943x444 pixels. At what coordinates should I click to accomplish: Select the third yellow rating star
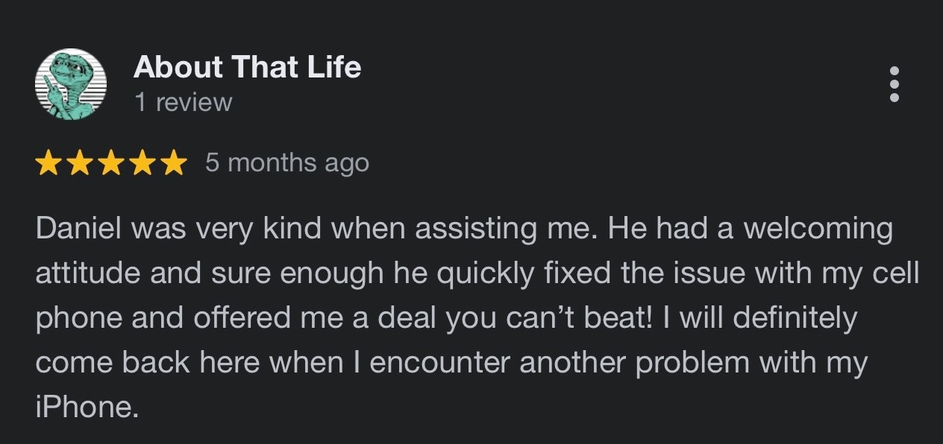(x=110, y=162)
